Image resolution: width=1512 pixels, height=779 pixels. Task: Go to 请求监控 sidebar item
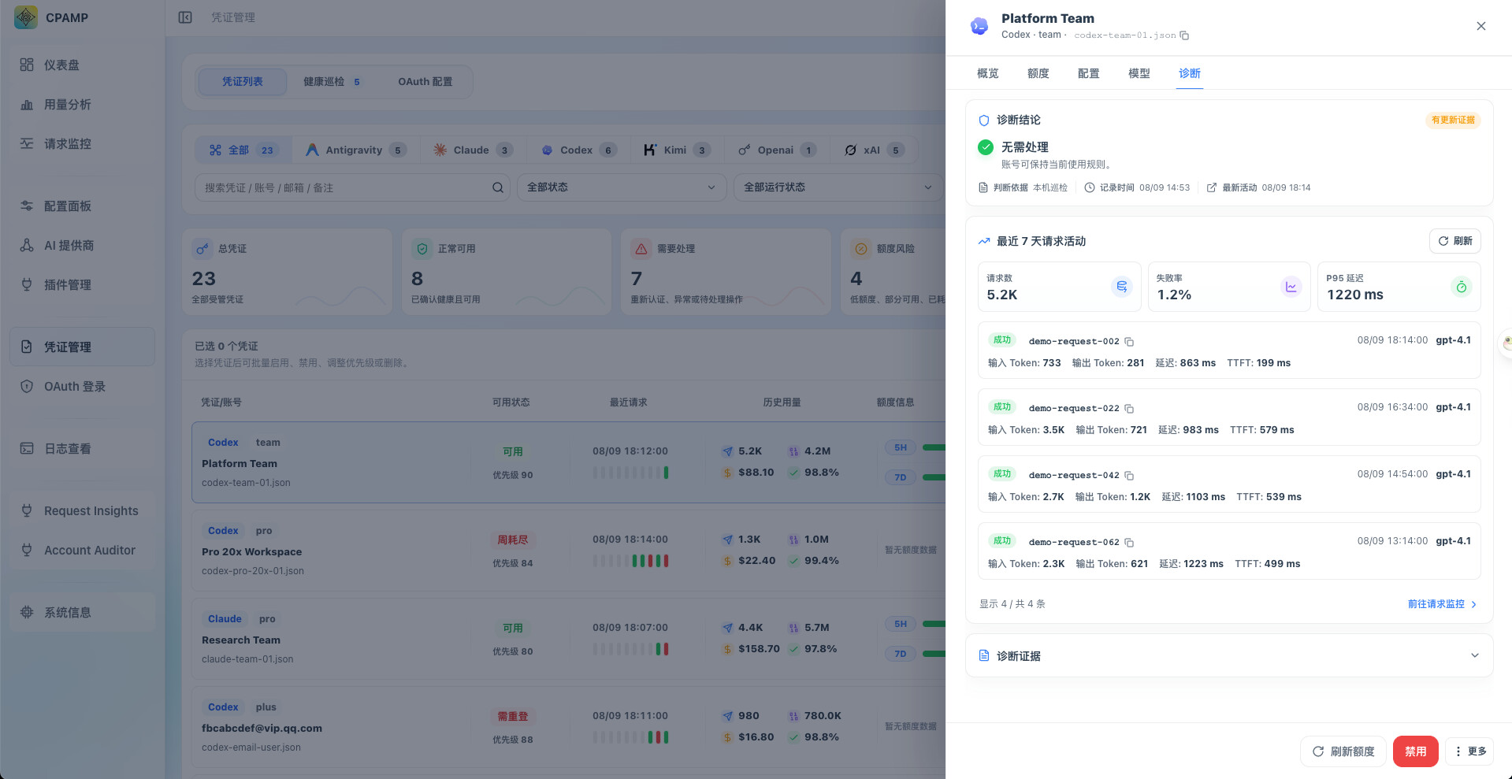coord(82,143)
